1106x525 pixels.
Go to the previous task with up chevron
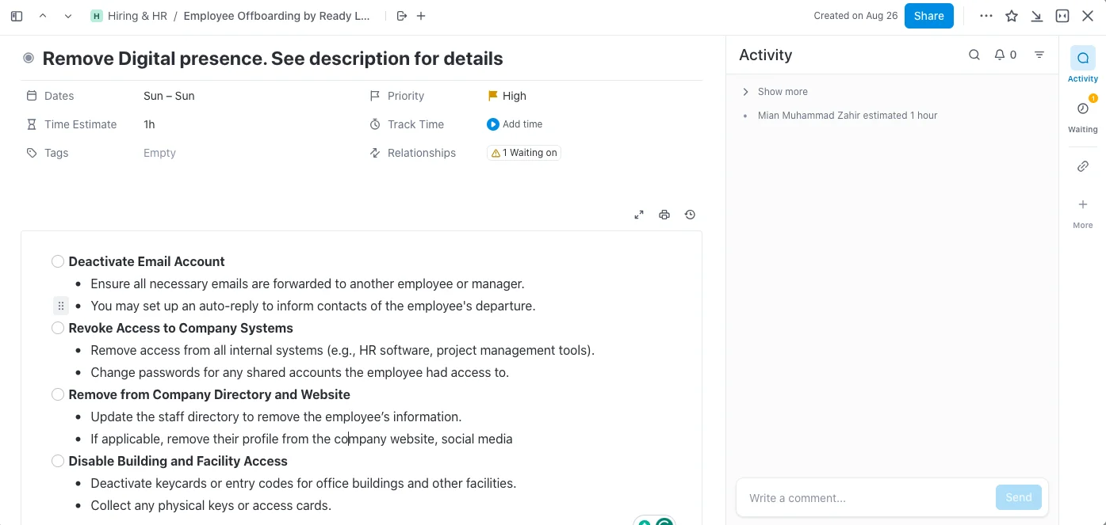point(43,16)
